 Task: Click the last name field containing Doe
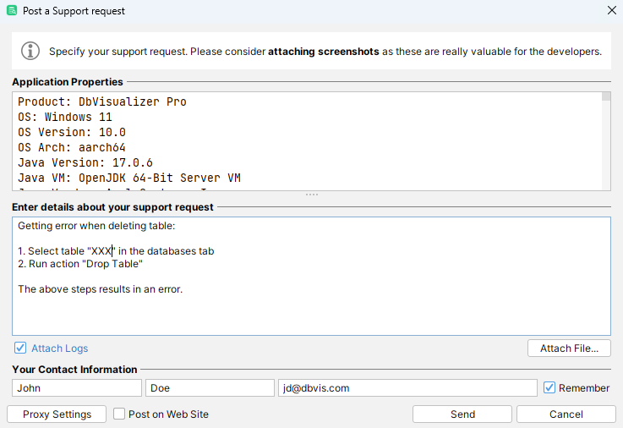pyautogui.click(x=210, y=387)
